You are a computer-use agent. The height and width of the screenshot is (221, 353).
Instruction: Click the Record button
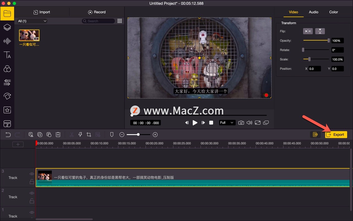coord(97,12)
